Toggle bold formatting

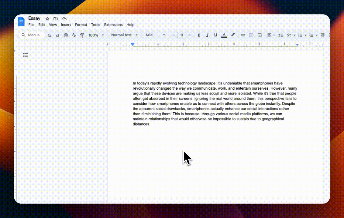click(x=199, y=35)
